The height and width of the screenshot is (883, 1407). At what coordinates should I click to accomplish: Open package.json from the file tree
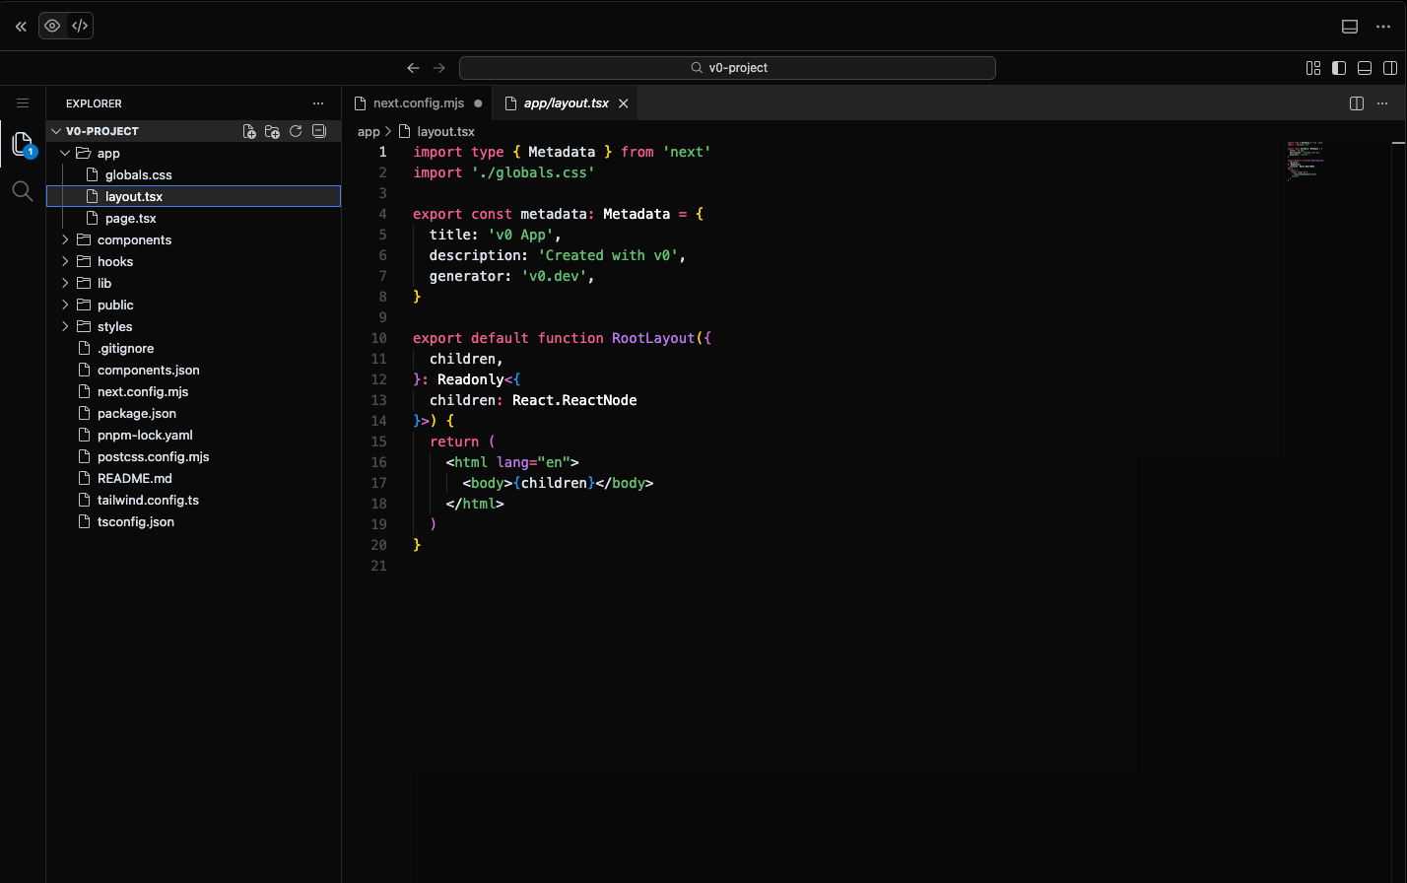click(137, 414)
